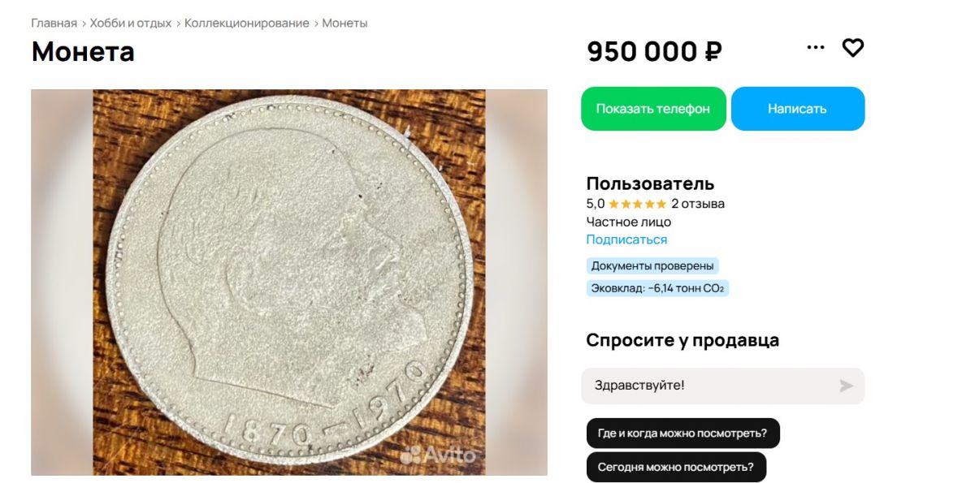Image resolution: width=975 pixels, height=483 pixels.
Task: Open "Монеты" breadcrumb category
Action: click(344, 23)
